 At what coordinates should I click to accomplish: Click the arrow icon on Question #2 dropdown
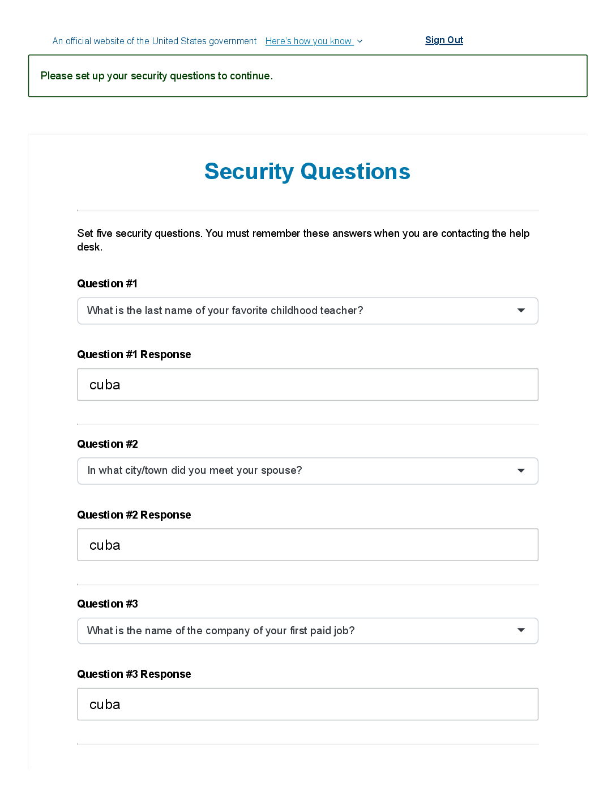[521, 471]
